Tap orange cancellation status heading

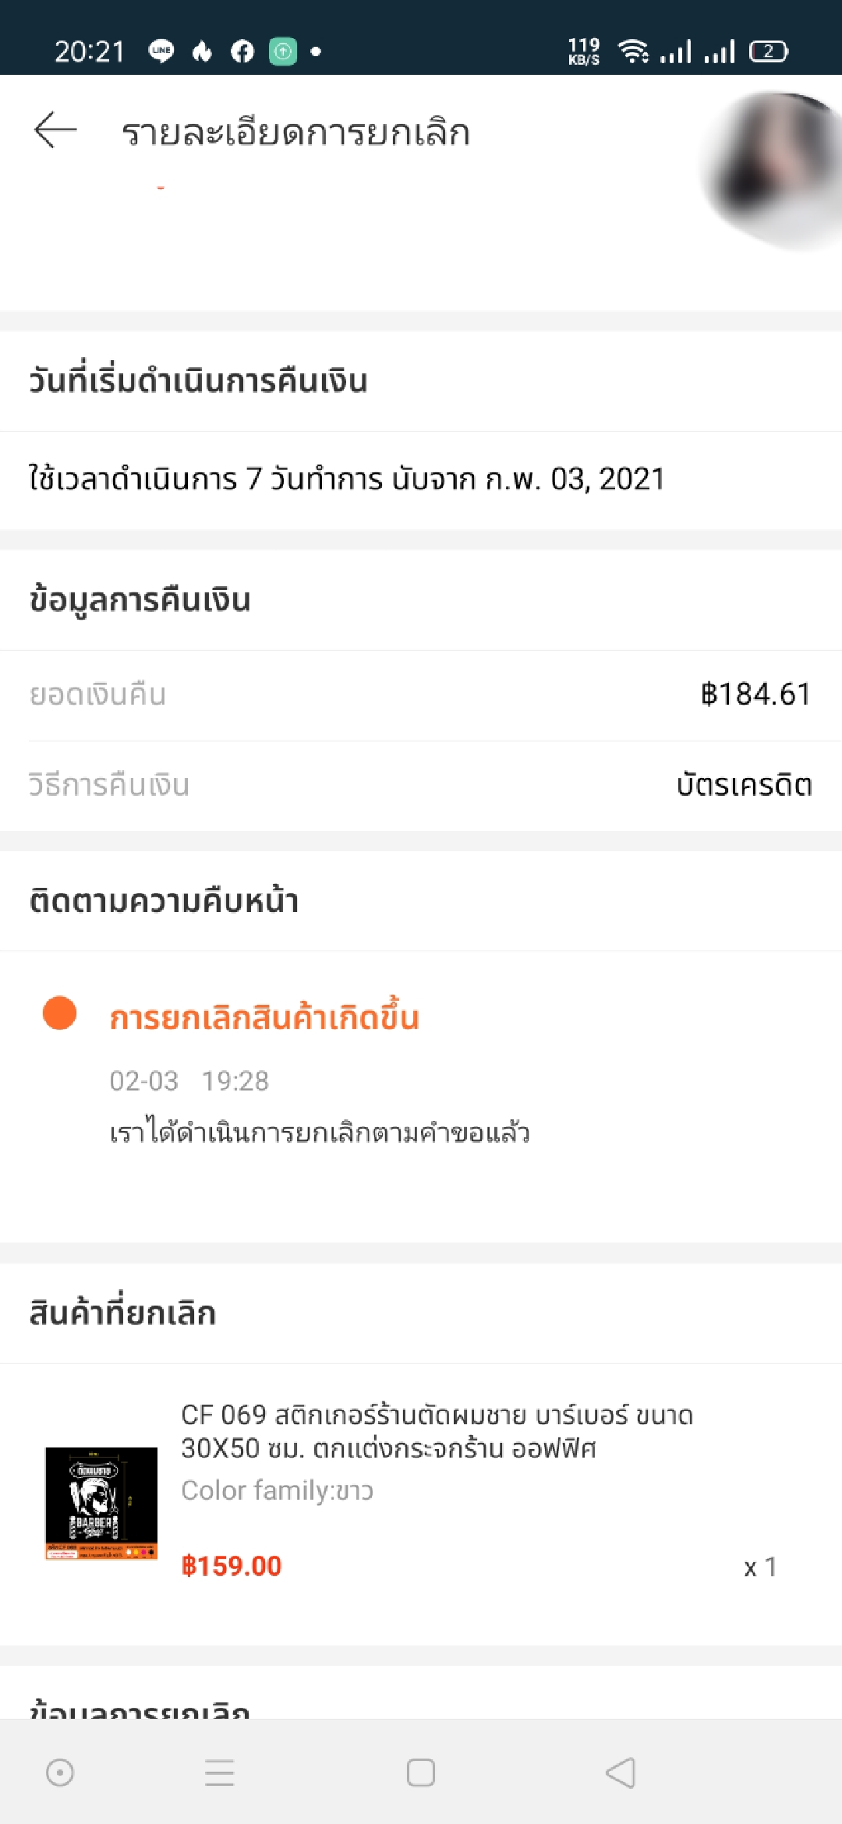(x=264, y=1018)
